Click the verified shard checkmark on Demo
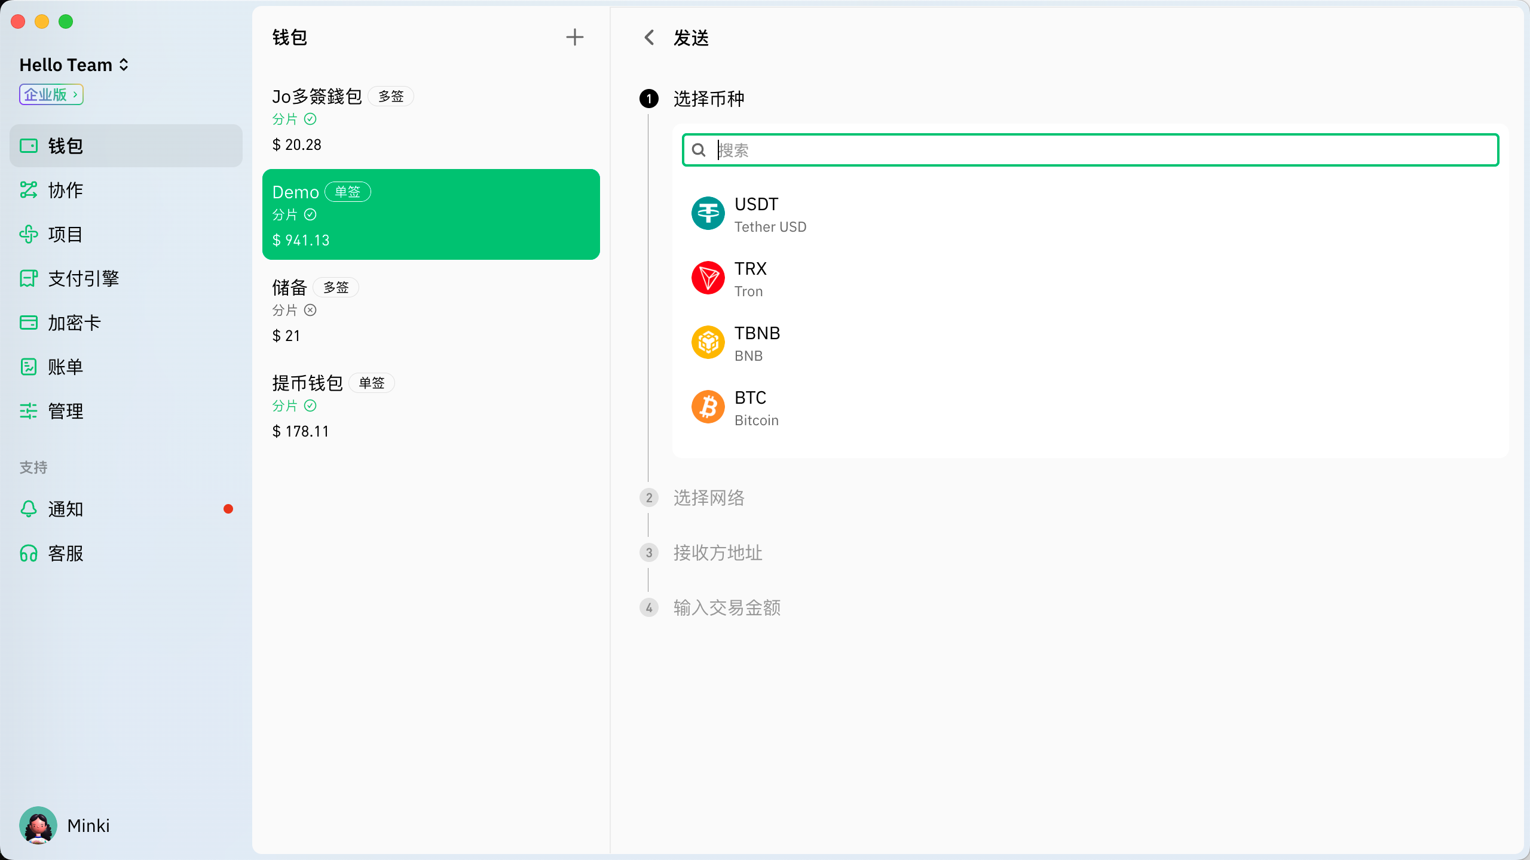 (x=310, y=214)
